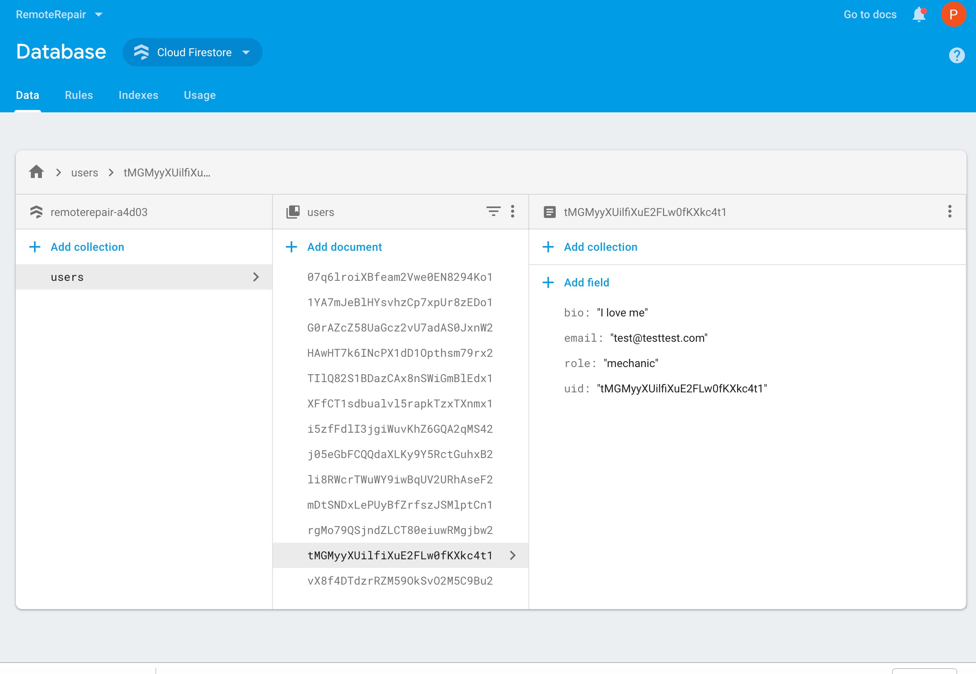Click the role field value "mechanic"
Screen dimensions: 976x674
[631, 363]
